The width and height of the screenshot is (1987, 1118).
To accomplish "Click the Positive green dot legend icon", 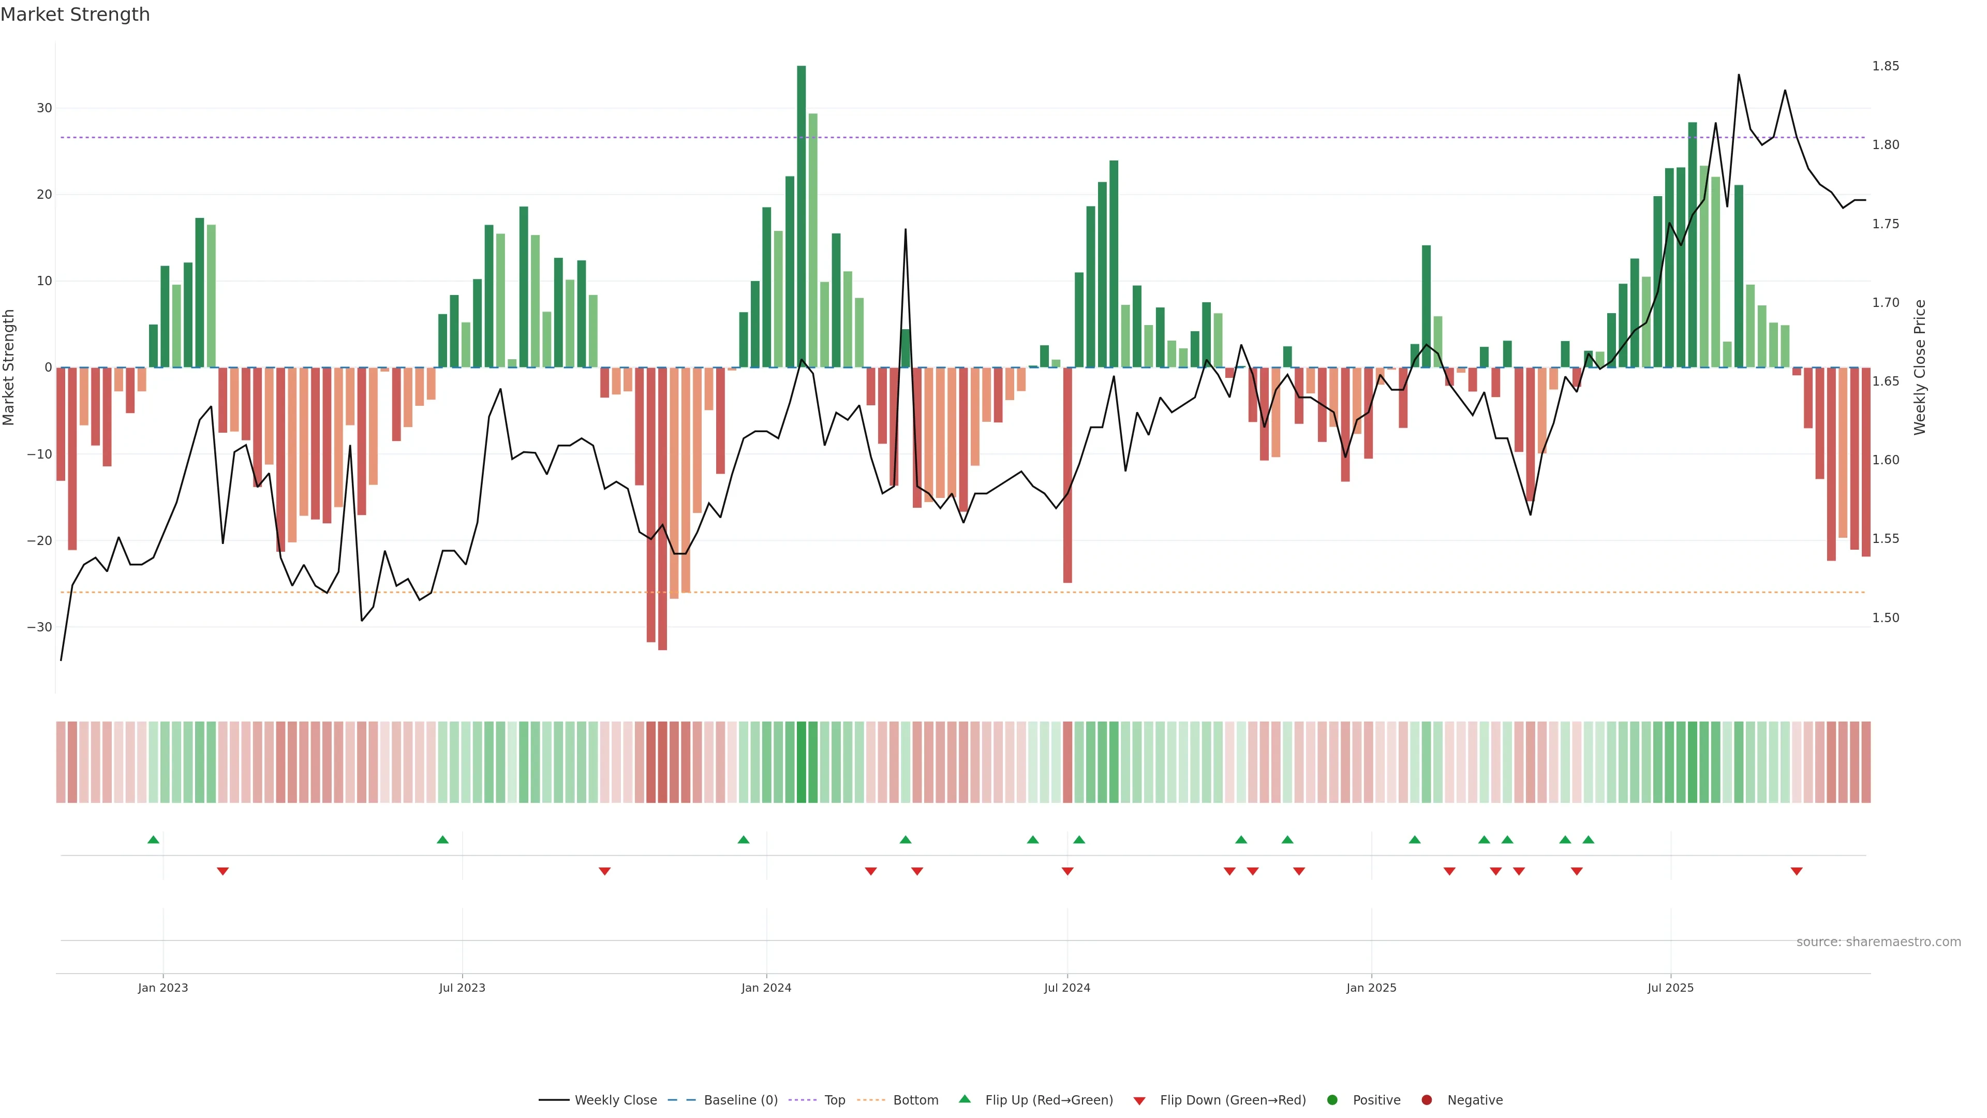I will [x=1332, y=1100].
